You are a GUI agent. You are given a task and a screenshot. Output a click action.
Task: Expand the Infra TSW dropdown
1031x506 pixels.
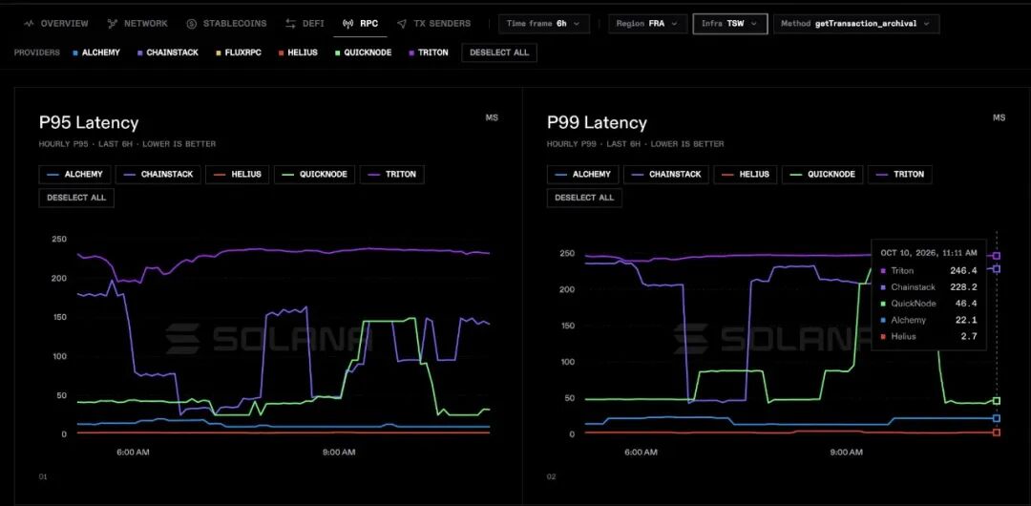730,24
